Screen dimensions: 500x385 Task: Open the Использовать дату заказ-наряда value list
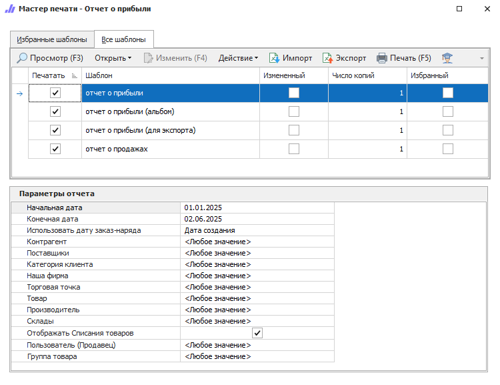257,230
